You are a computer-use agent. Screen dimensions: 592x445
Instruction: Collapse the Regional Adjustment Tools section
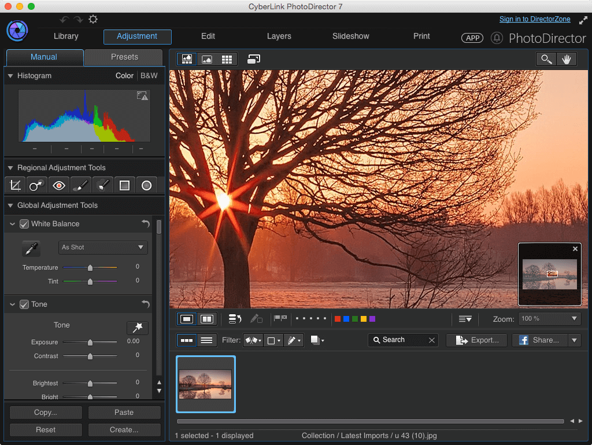point(10,168)
